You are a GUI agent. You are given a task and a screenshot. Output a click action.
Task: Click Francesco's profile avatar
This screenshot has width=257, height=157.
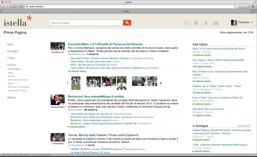[234, 22]
